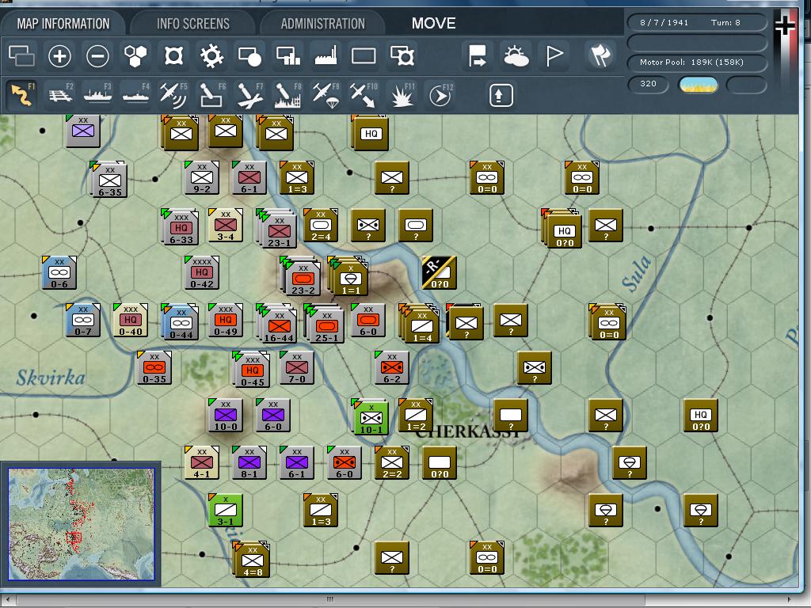Viewport: 811px width, 608px height.
Task: Click the 320 value field
Action: pyautogui.click(x=648, y=84)
